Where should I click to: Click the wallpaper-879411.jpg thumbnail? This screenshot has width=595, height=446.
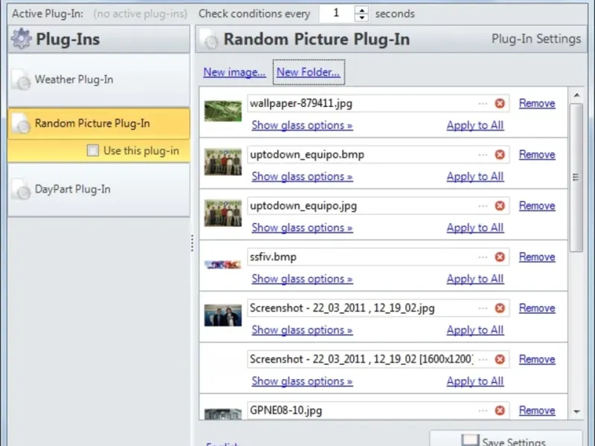pyautogui.click(x=222, y=111)
